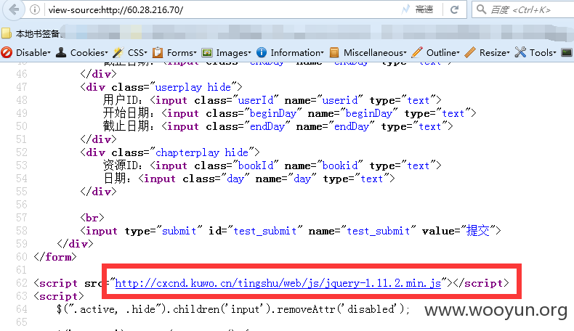Click the "test_submit" id value

coord(264,231)
